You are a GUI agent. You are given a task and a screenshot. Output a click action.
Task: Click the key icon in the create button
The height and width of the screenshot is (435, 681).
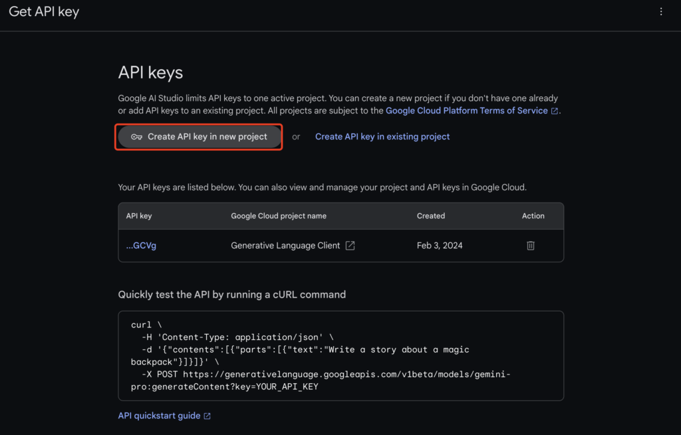pos(136,137)
